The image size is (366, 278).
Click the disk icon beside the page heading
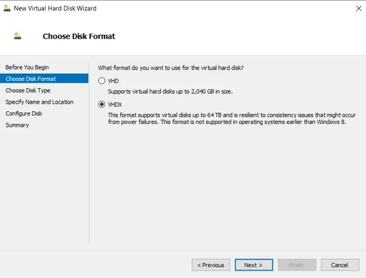click(x=18, y=36)
